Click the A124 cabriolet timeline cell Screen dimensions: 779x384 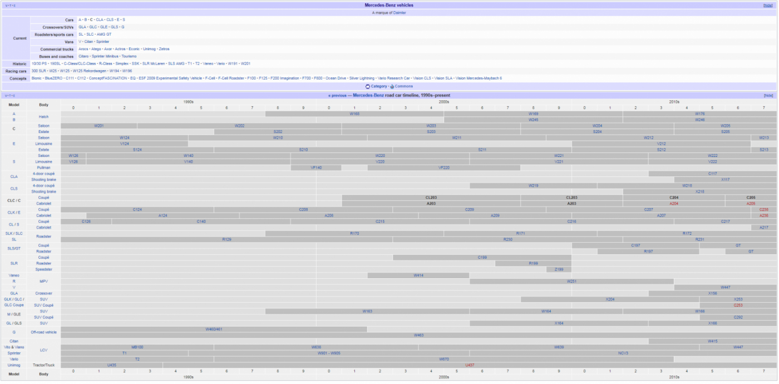click(x=163, y=215)
